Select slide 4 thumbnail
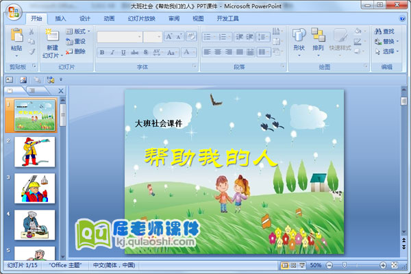 [35, 225]
